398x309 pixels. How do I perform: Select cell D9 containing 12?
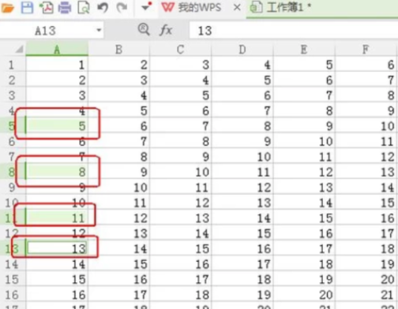(242, 188)
